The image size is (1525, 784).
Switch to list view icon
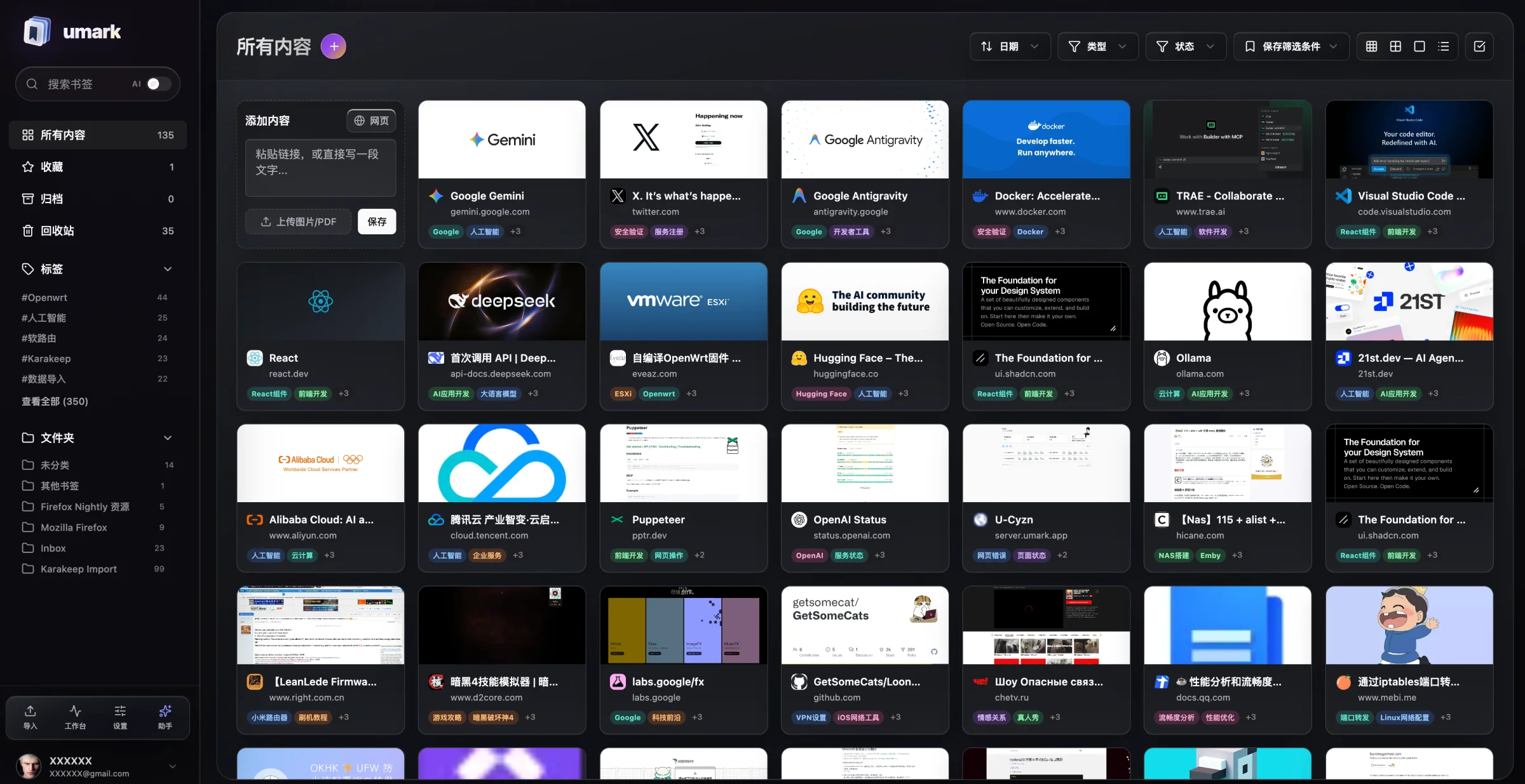1444,46
